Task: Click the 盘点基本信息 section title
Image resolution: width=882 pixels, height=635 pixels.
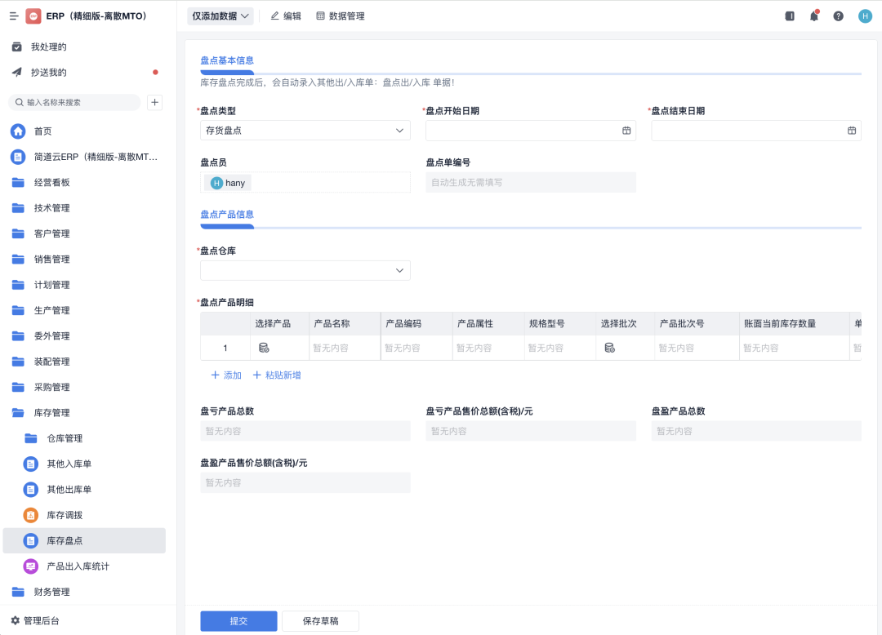Action: (x=227, y=60)
